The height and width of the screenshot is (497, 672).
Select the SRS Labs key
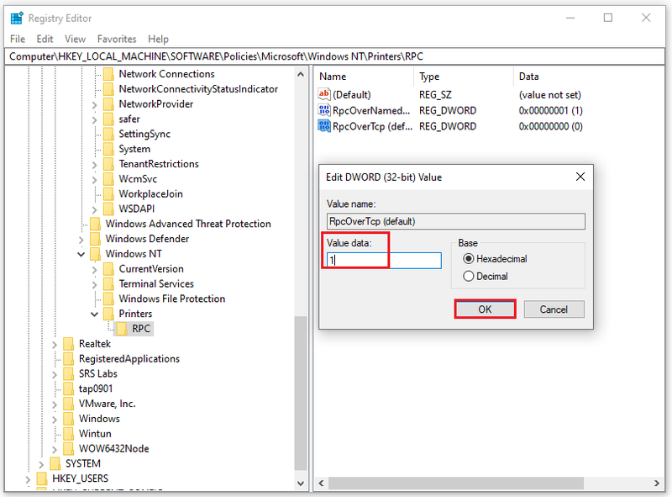click(97, 374)
